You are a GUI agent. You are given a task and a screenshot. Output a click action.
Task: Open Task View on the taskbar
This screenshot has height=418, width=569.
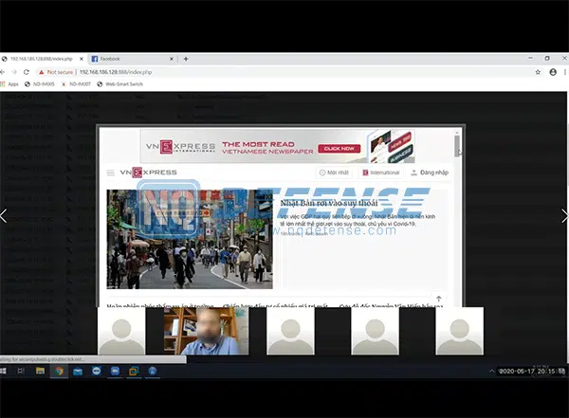tap(21, 371)
